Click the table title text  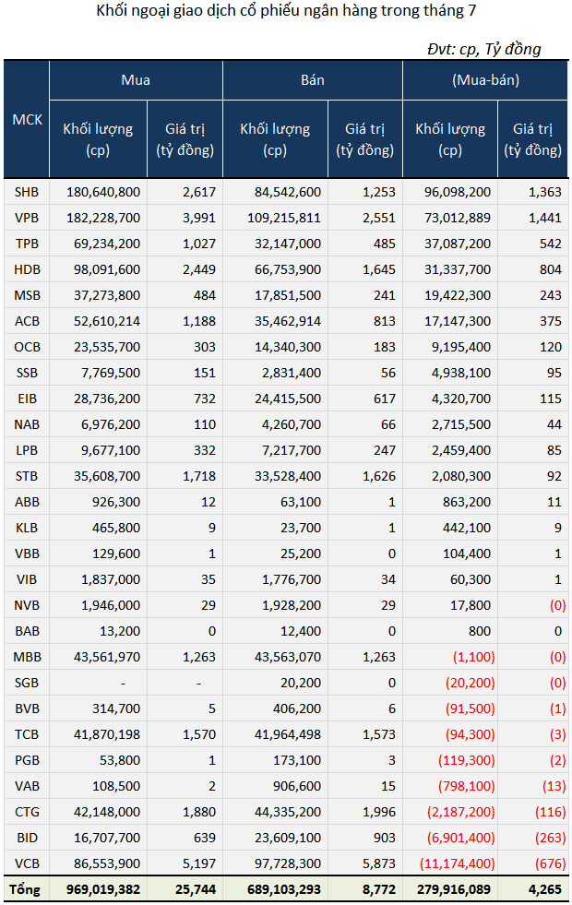click(286, 10)
